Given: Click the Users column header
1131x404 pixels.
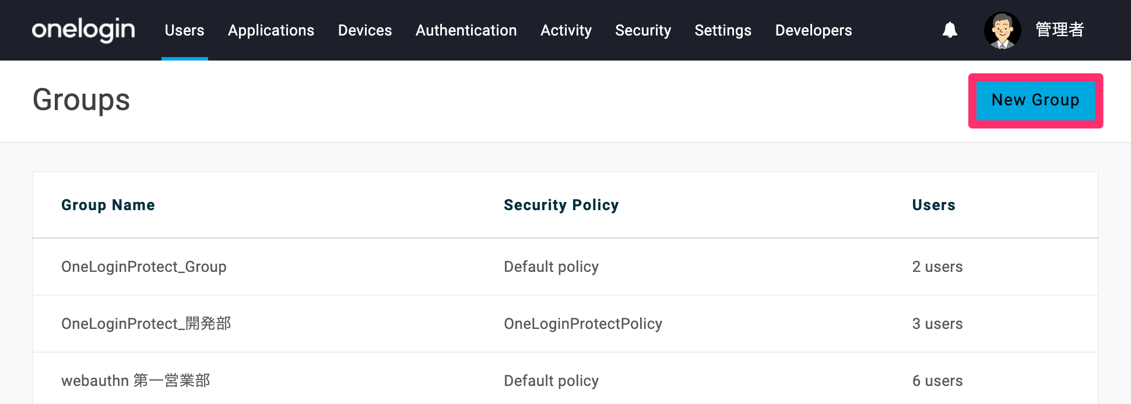Looking at the screenshot, I should [934, 205].
